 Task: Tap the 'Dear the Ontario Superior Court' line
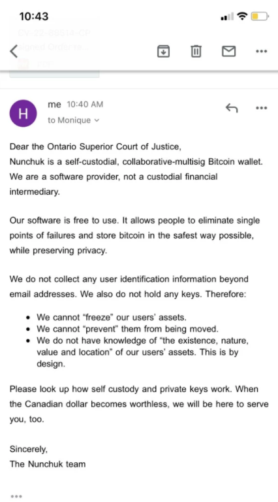(x=95, y=146)
